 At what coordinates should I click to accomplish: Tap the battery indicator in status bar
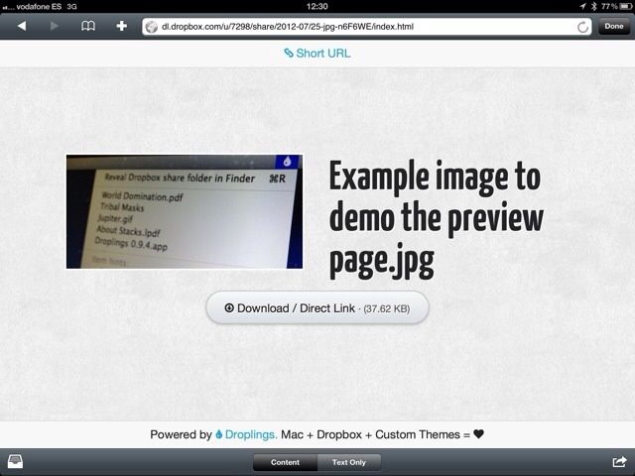[625, 6]
